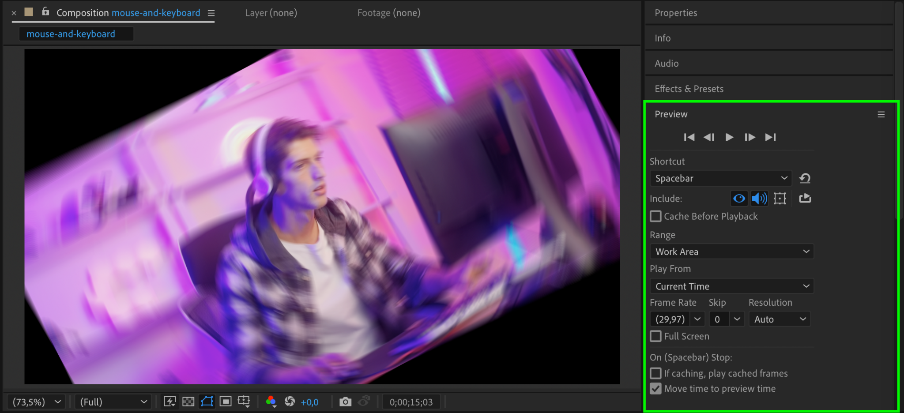Open the Play From dropdown showing Current Time
This screenshot has width=904, height=413.
pos(732,286)
